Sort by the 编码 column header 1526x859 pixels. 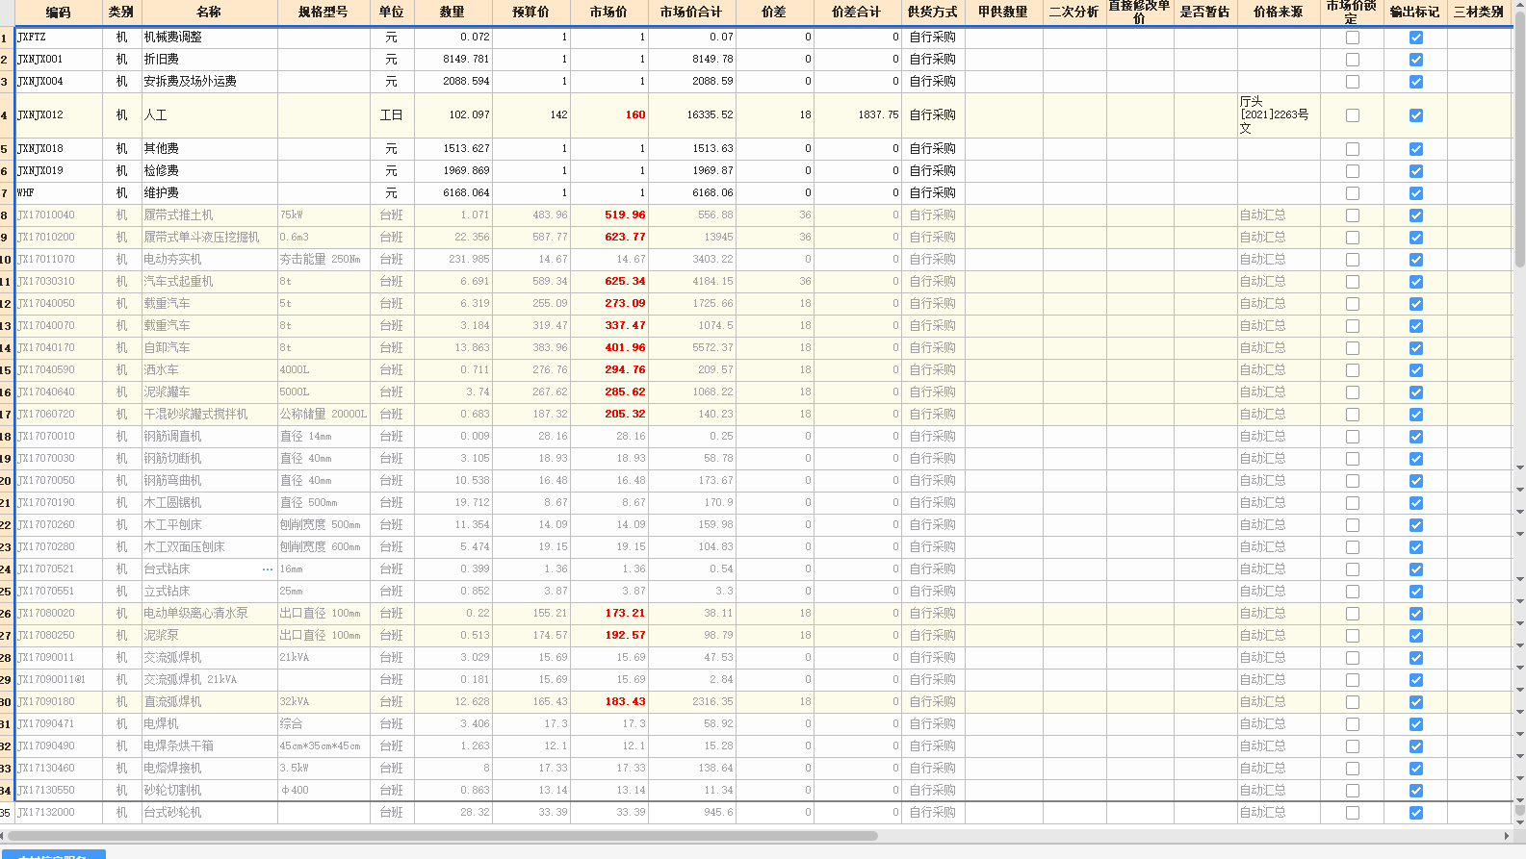[59, 13]
